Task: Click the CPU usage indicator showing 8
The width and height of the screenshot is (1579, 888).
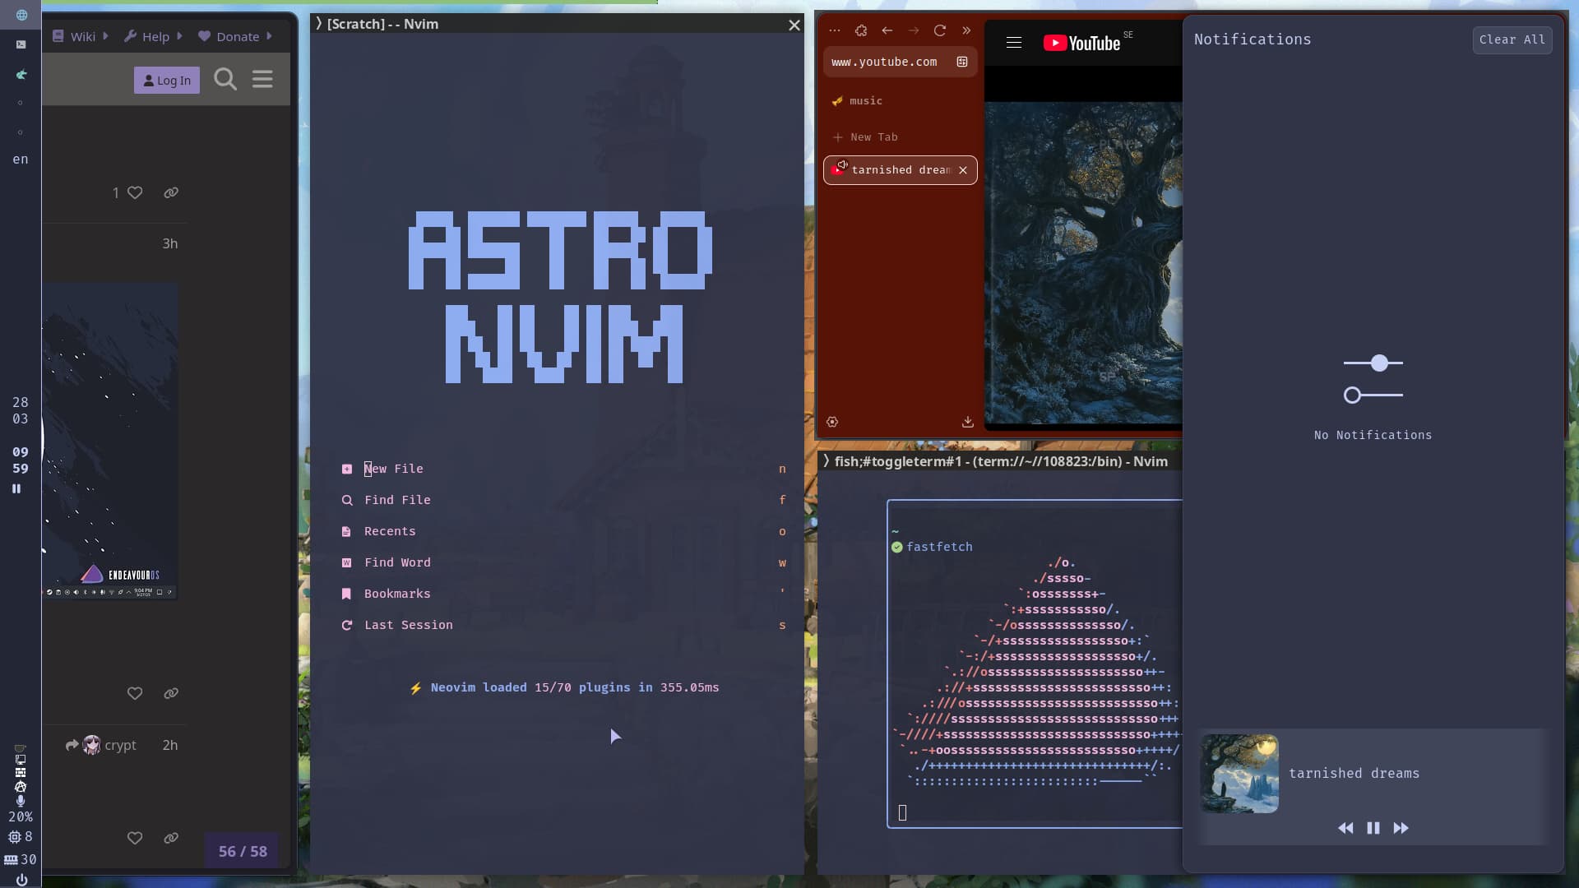Action: point(21,837)
